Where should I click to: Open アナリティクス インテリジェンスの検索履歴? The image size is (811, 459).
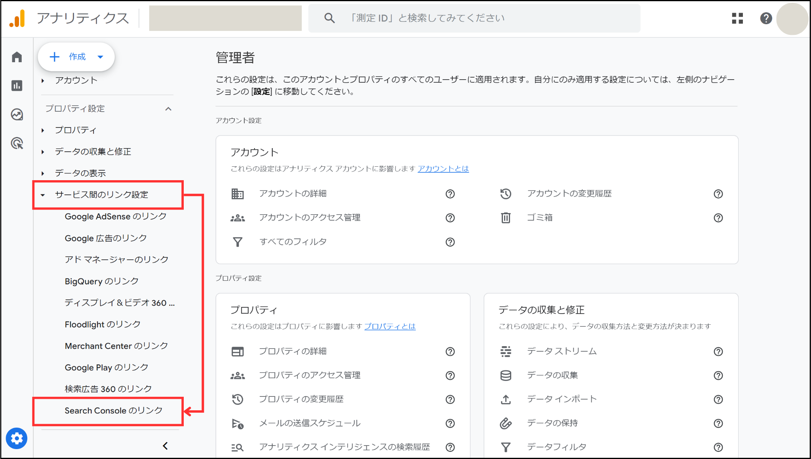344,447
